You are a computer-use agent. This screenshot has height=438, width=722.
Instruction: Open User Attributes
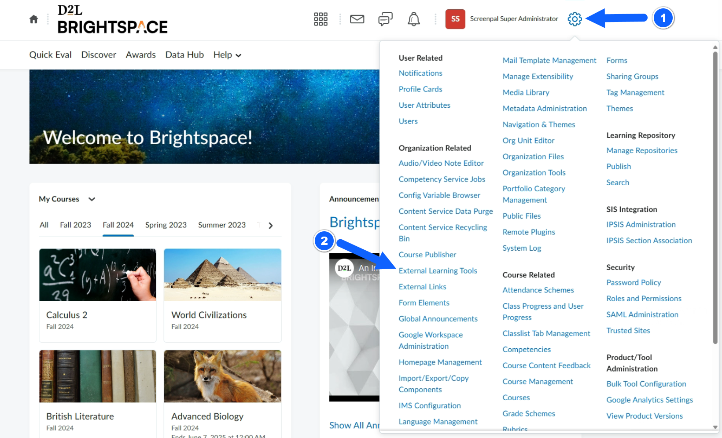pos(424,106)
